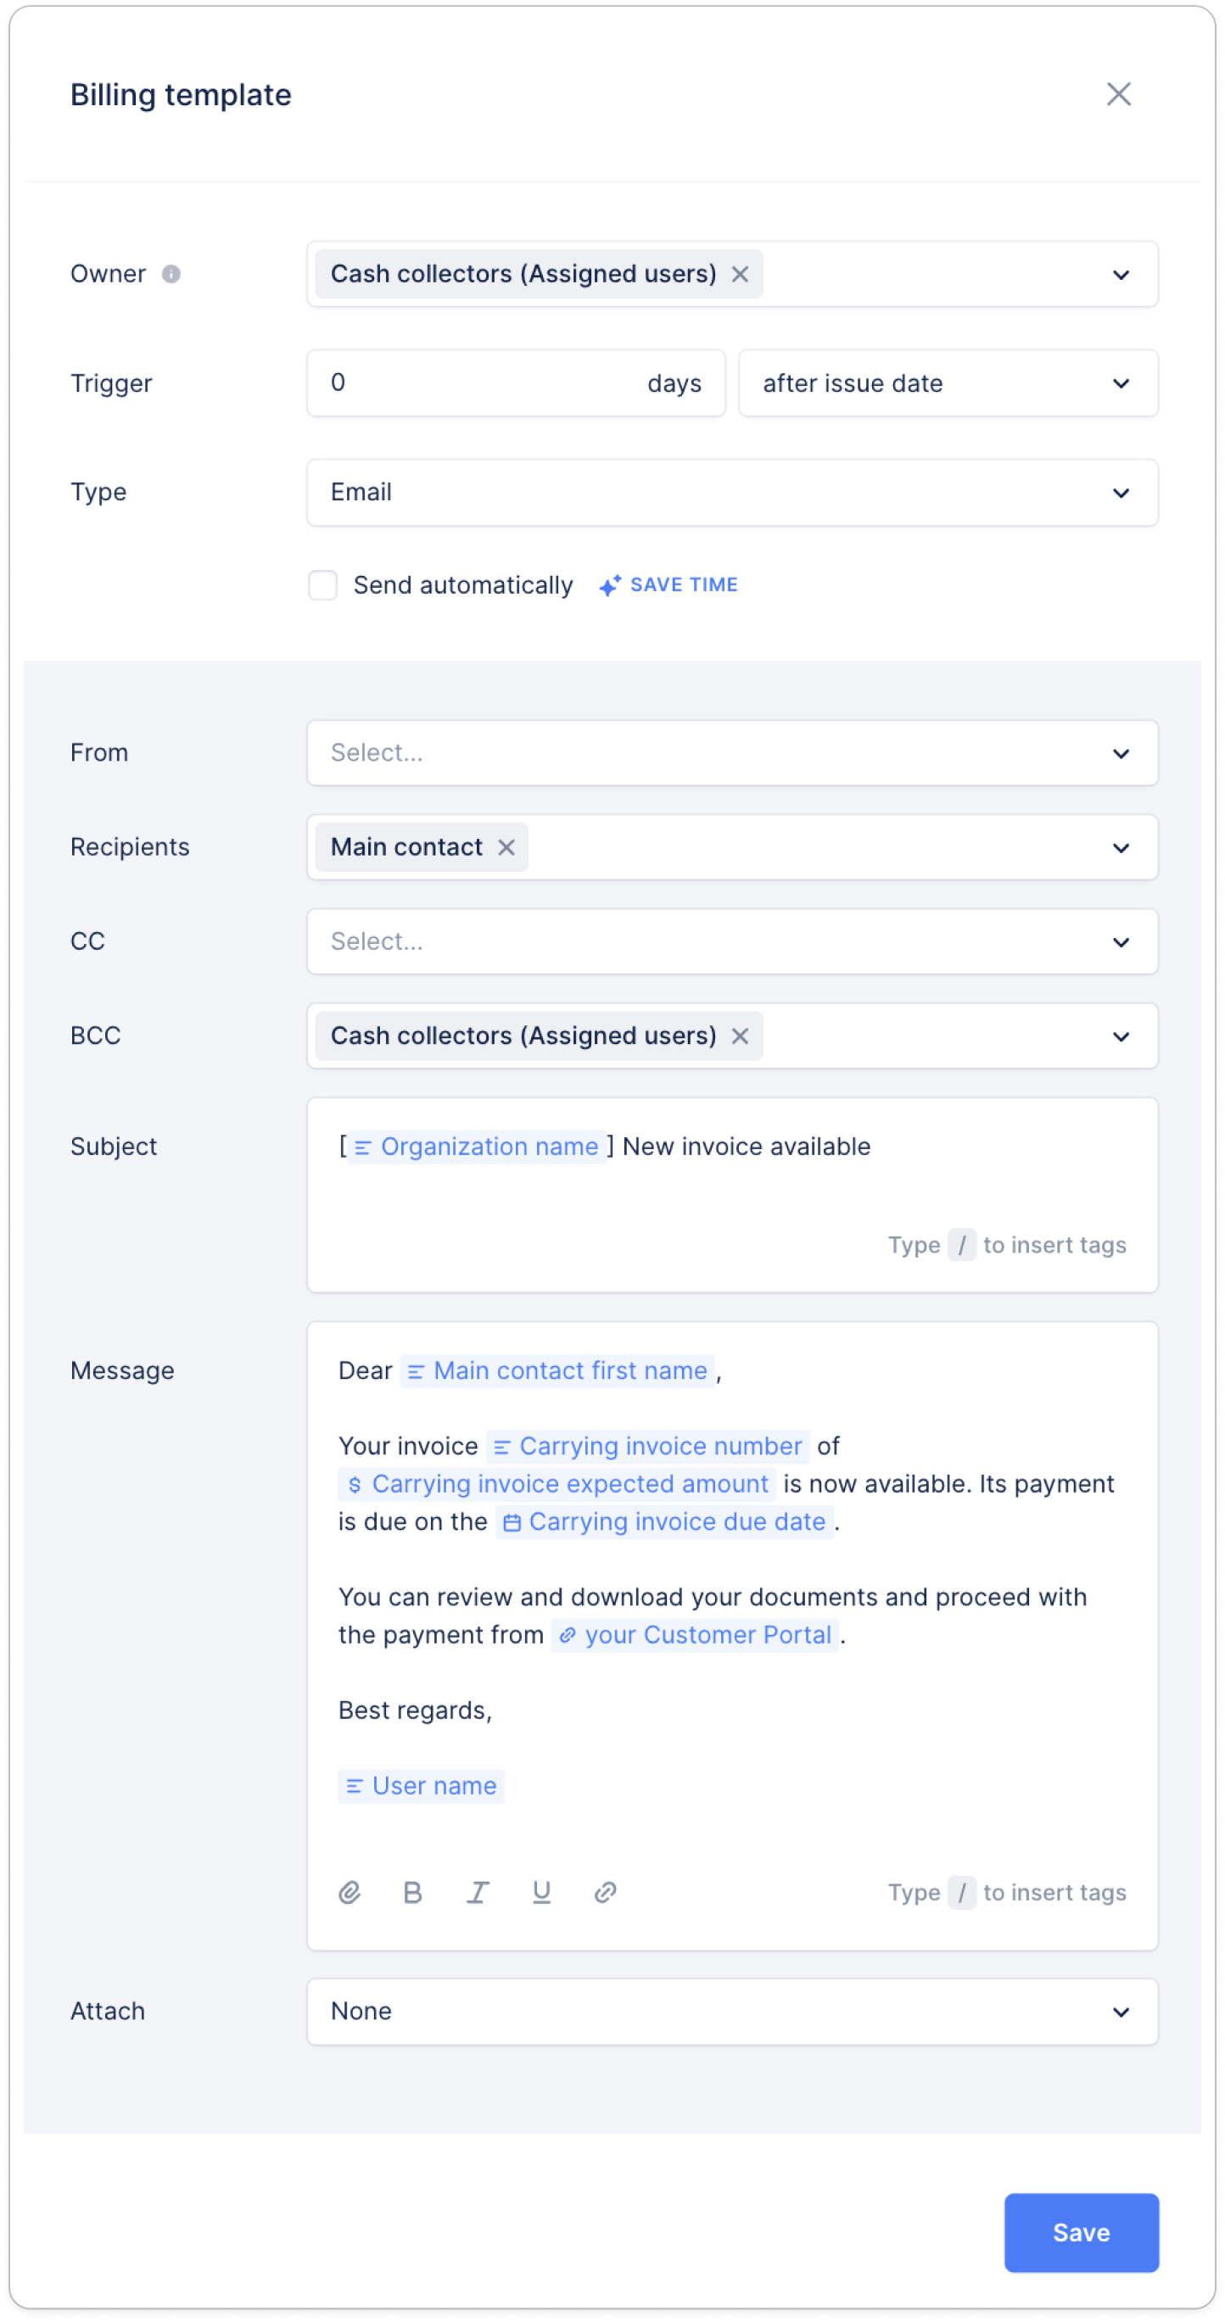
Task: Open the CC select dropdown
Action: point(731,941)
